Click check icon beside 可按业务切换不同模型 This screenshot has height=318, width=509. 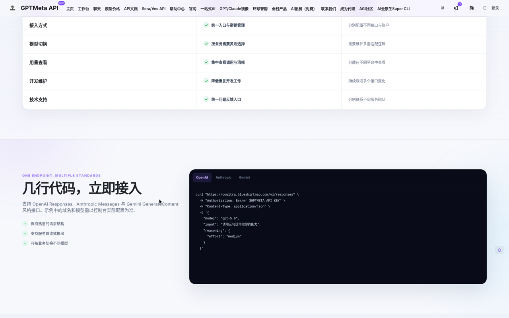[25, 243]
